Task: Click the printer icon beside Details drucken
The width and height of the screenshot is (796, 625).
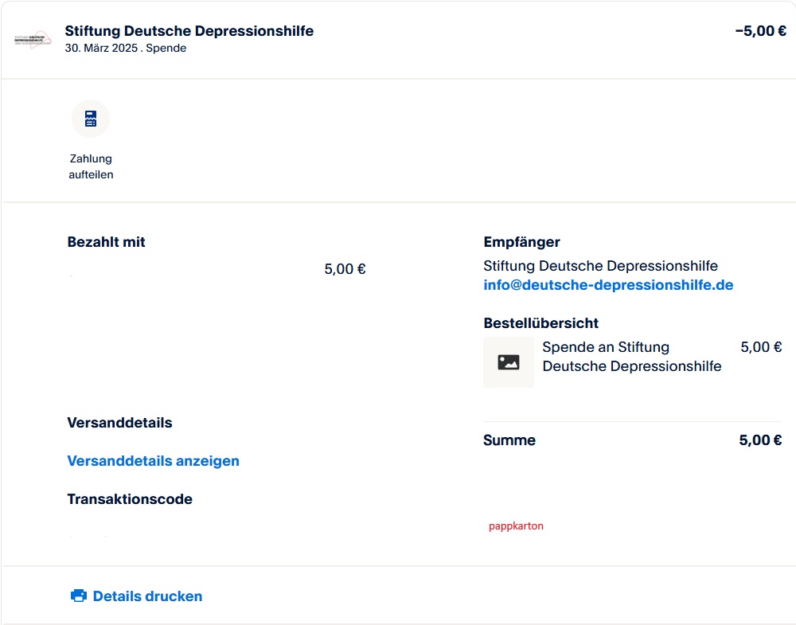Action: (78, 596)
